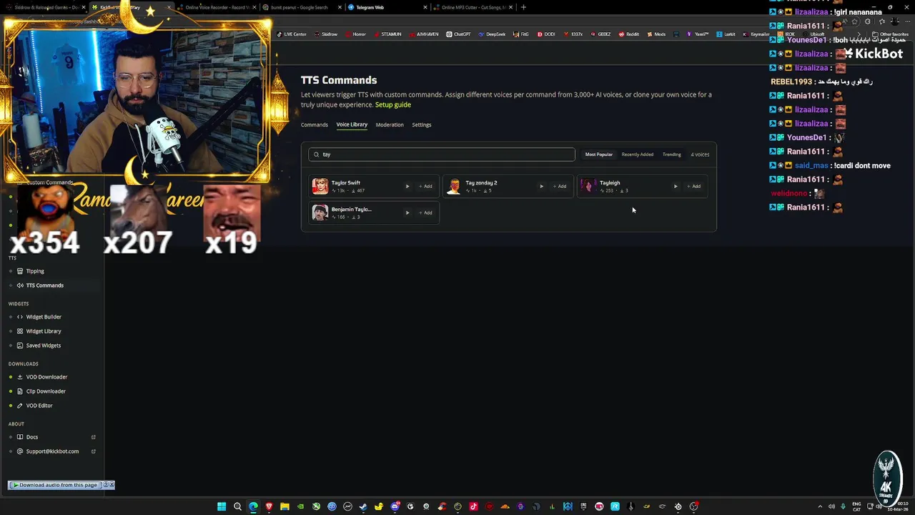Screen dimensions: 915x515
Task: Open the Reddit bookmark
Action: point(629,34)
